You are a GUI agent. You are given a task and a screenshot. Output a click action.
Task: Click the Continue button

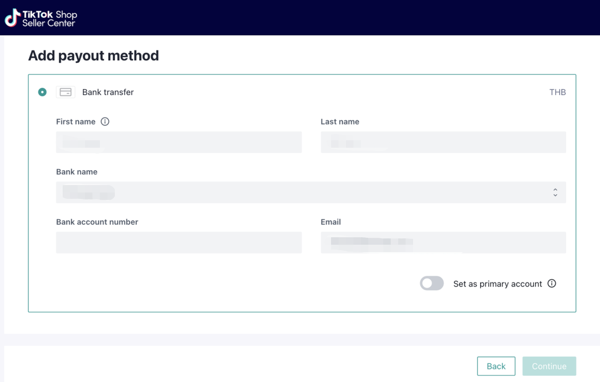click(549, 366)
